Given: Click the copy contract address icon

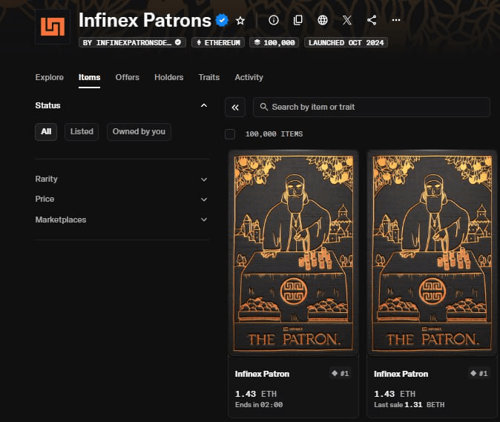Looking at the screenshot, I should click(x=297, y=20).
